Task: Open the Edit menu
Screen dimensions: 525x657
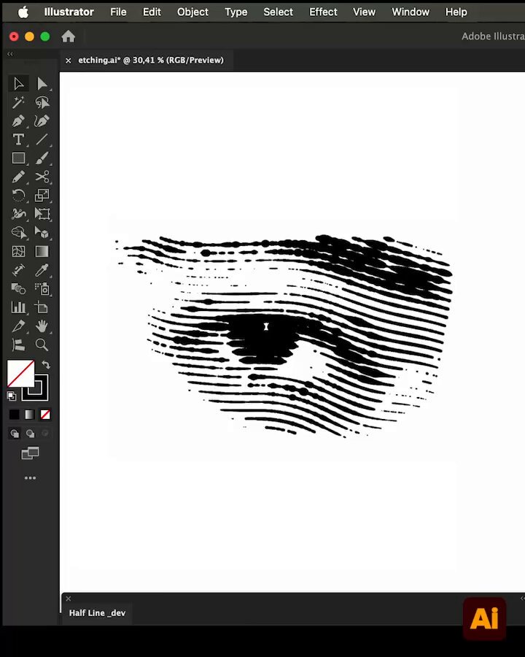Action: 152,12
